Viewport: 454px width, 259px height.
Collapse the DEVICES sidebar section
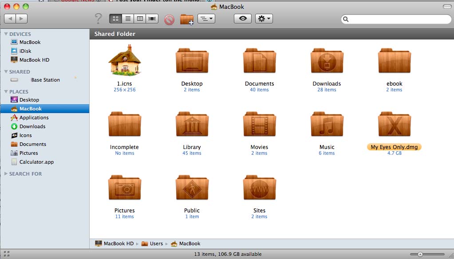pos(6,34)
